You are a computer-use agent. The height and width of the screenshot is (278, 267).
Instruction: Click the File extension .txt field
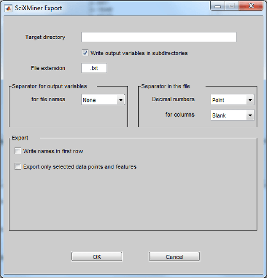point(94,68)
